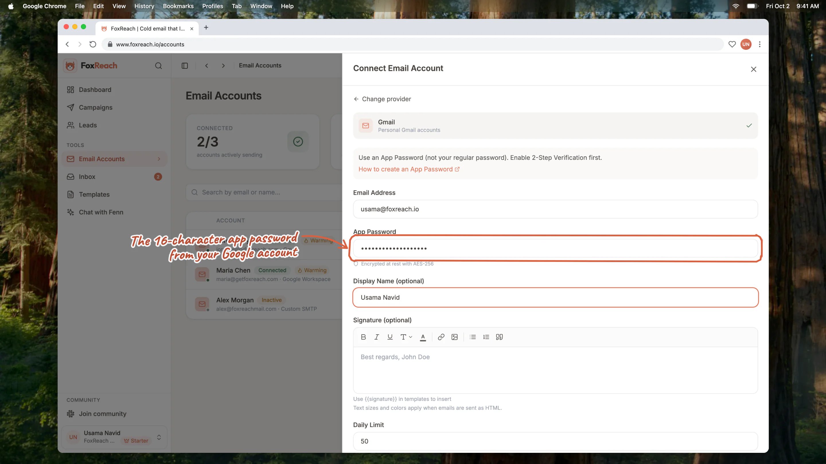Open the Bookmarks menu in menu bar
The height and width of the screenshot is (464, 826).
178,6
